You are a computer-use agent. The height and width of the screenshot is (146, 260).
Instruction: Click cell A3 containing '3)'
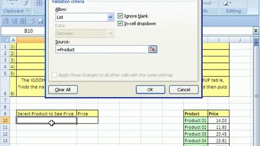click(x=13, y=60)
